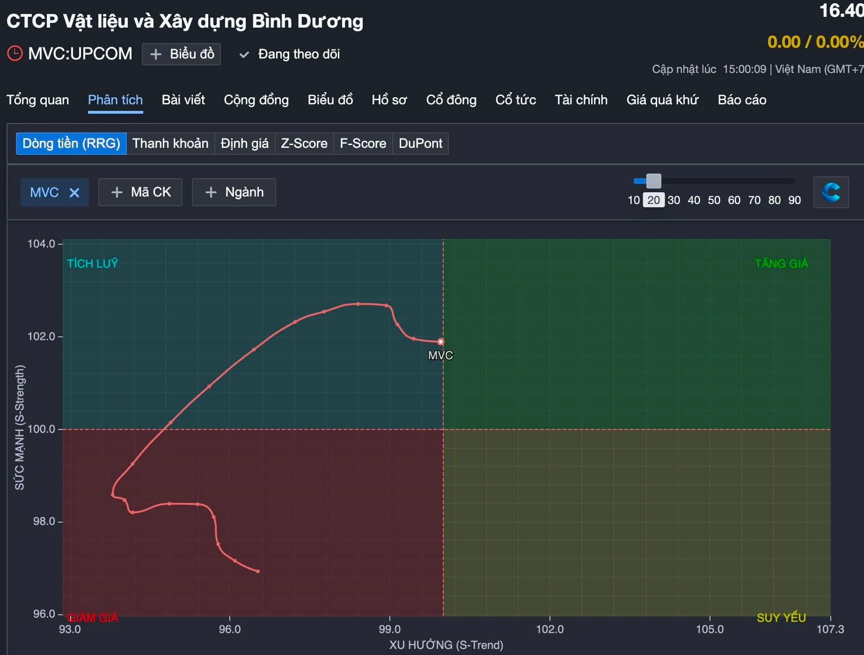Click the plus icon in Biểu đồ button

155,54
